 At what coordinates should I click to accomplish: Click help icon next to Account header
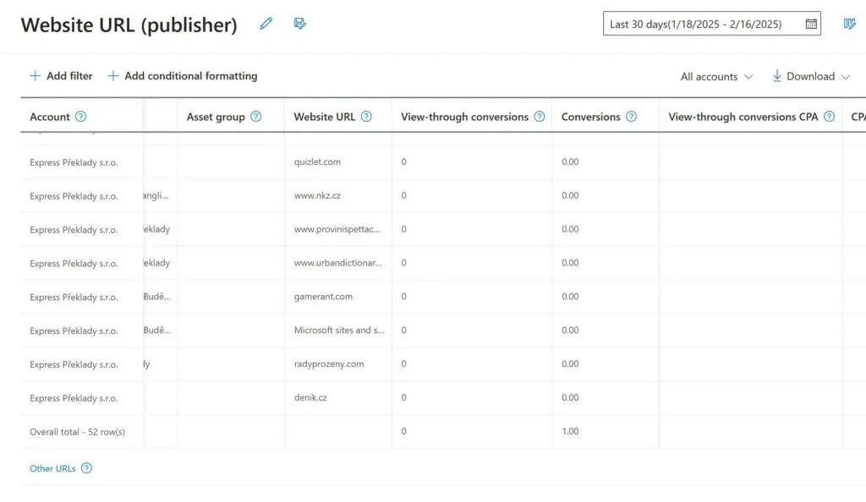[81, 117]
